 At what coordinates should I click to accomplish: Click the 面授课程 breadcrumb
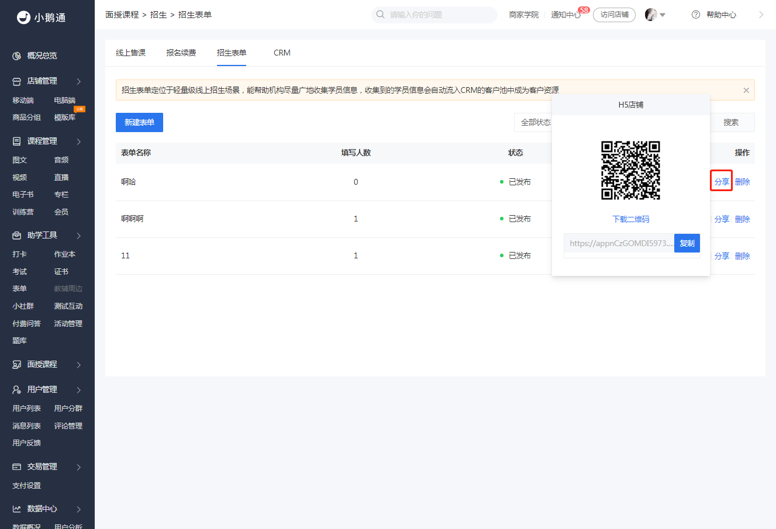tap(122, 15)
